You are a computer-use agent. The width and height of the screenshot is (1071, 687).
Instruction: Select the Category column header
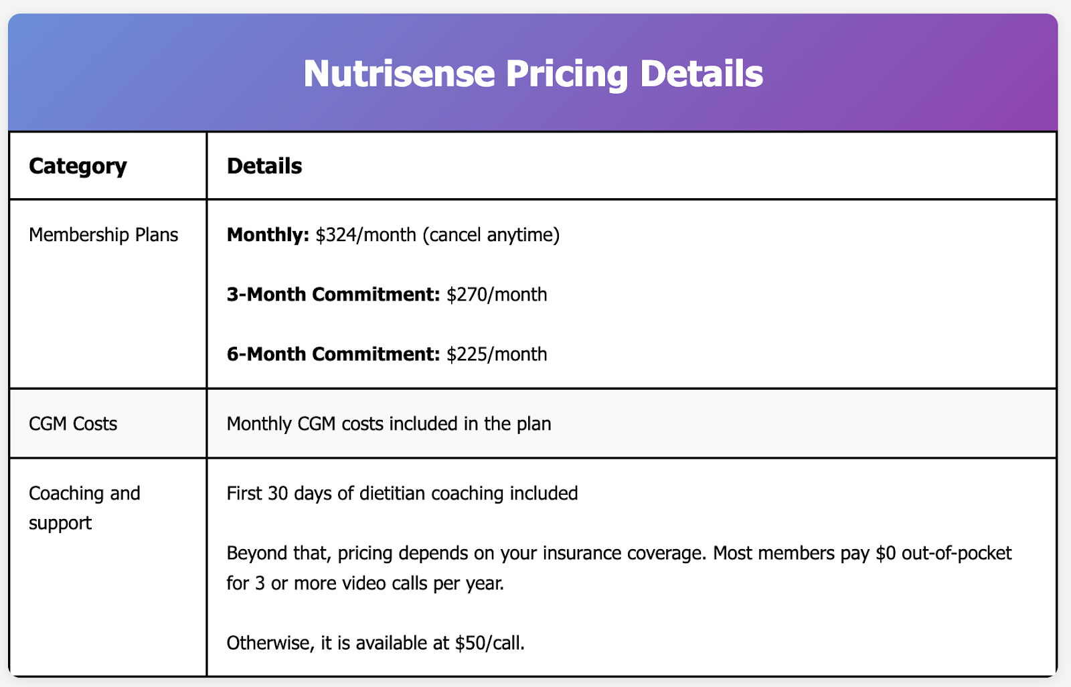pyautogui.click(x=78, y=166)
